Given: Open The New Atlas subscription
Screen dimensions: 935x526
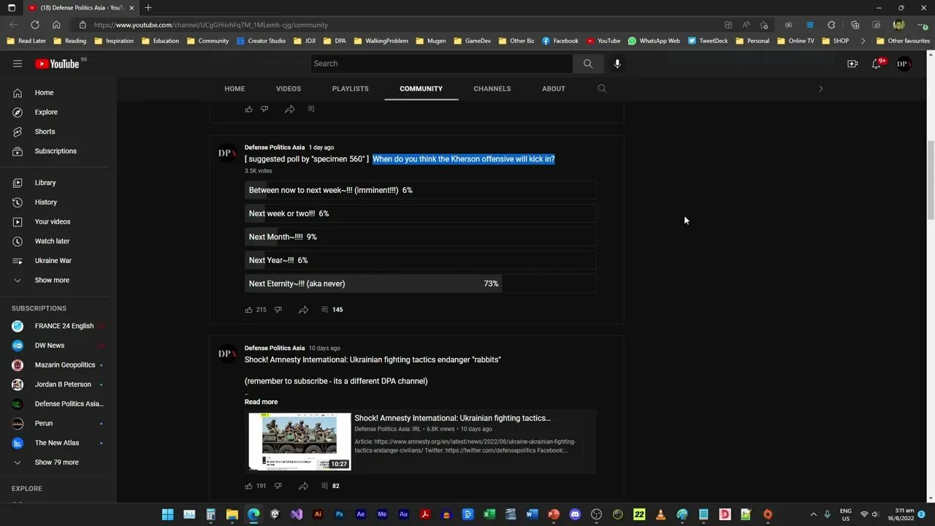Looking at the screenshot, I should [56, 443].
